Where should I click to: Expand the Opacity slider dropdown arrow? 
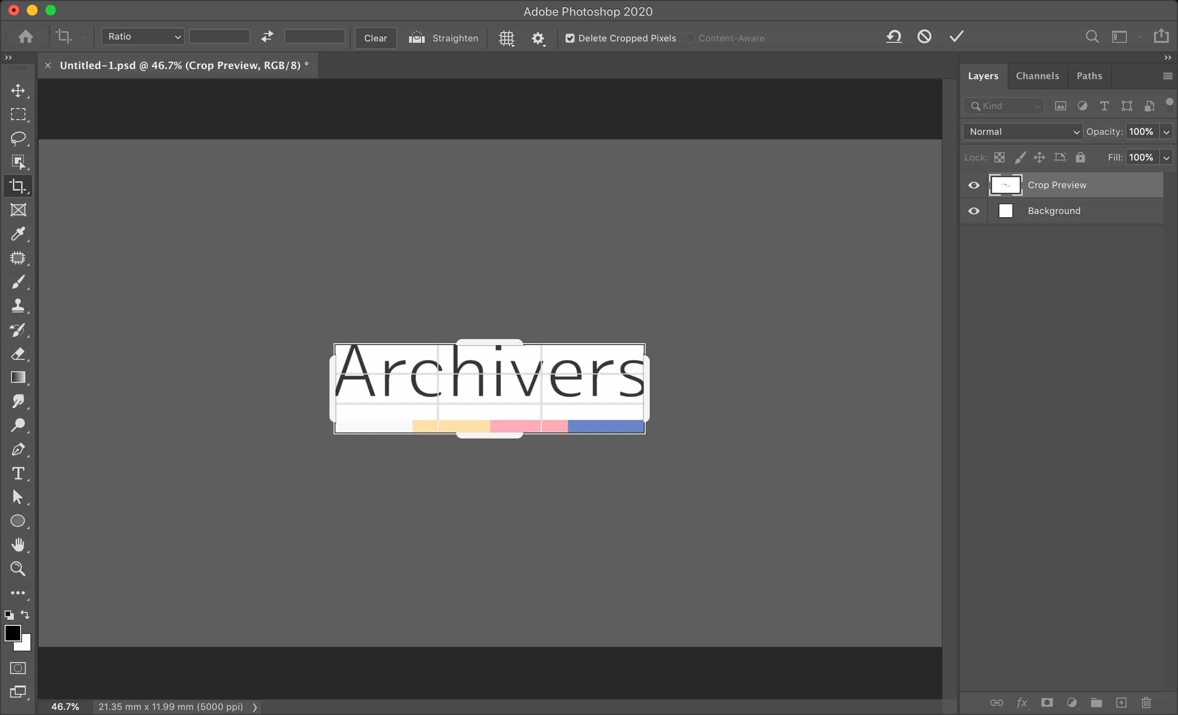point(1166,132)
